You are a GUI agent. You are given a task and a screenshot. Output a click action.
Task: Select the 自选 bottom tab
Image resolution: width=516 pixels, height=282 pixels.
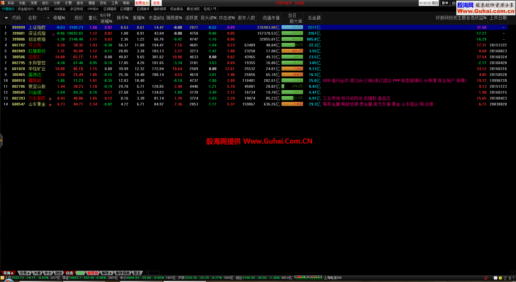(70, 273)
